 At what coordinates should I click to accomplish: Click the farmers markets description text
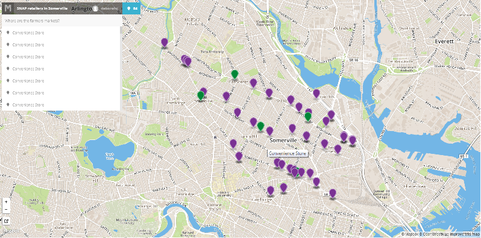[x=32, y=21]
